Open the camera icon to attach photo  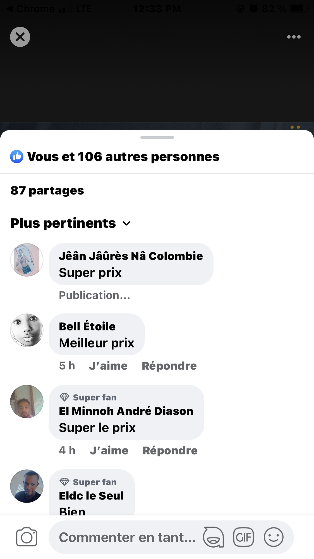pyautogui.click(x=27, y=537)
